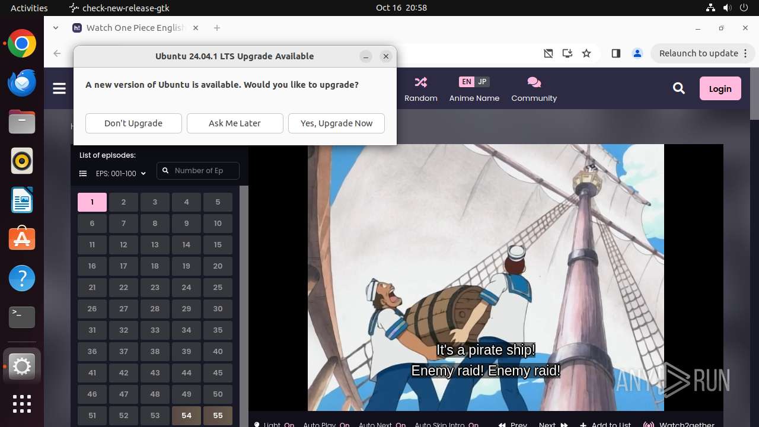This screenshot has width=759, height=427.
Task: Open the Chrome profile avatar
Action: (x=637, y=53)
